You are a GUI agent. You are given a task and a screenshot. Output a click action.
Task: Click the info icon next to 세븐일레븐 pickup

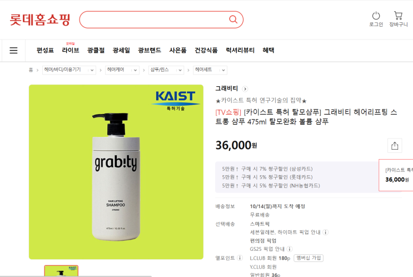[x=326, y=232]
